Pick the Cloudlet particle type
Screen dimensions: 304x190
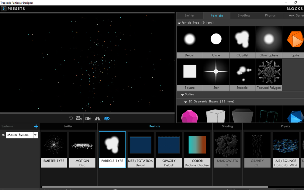click(x=242, y=42)
